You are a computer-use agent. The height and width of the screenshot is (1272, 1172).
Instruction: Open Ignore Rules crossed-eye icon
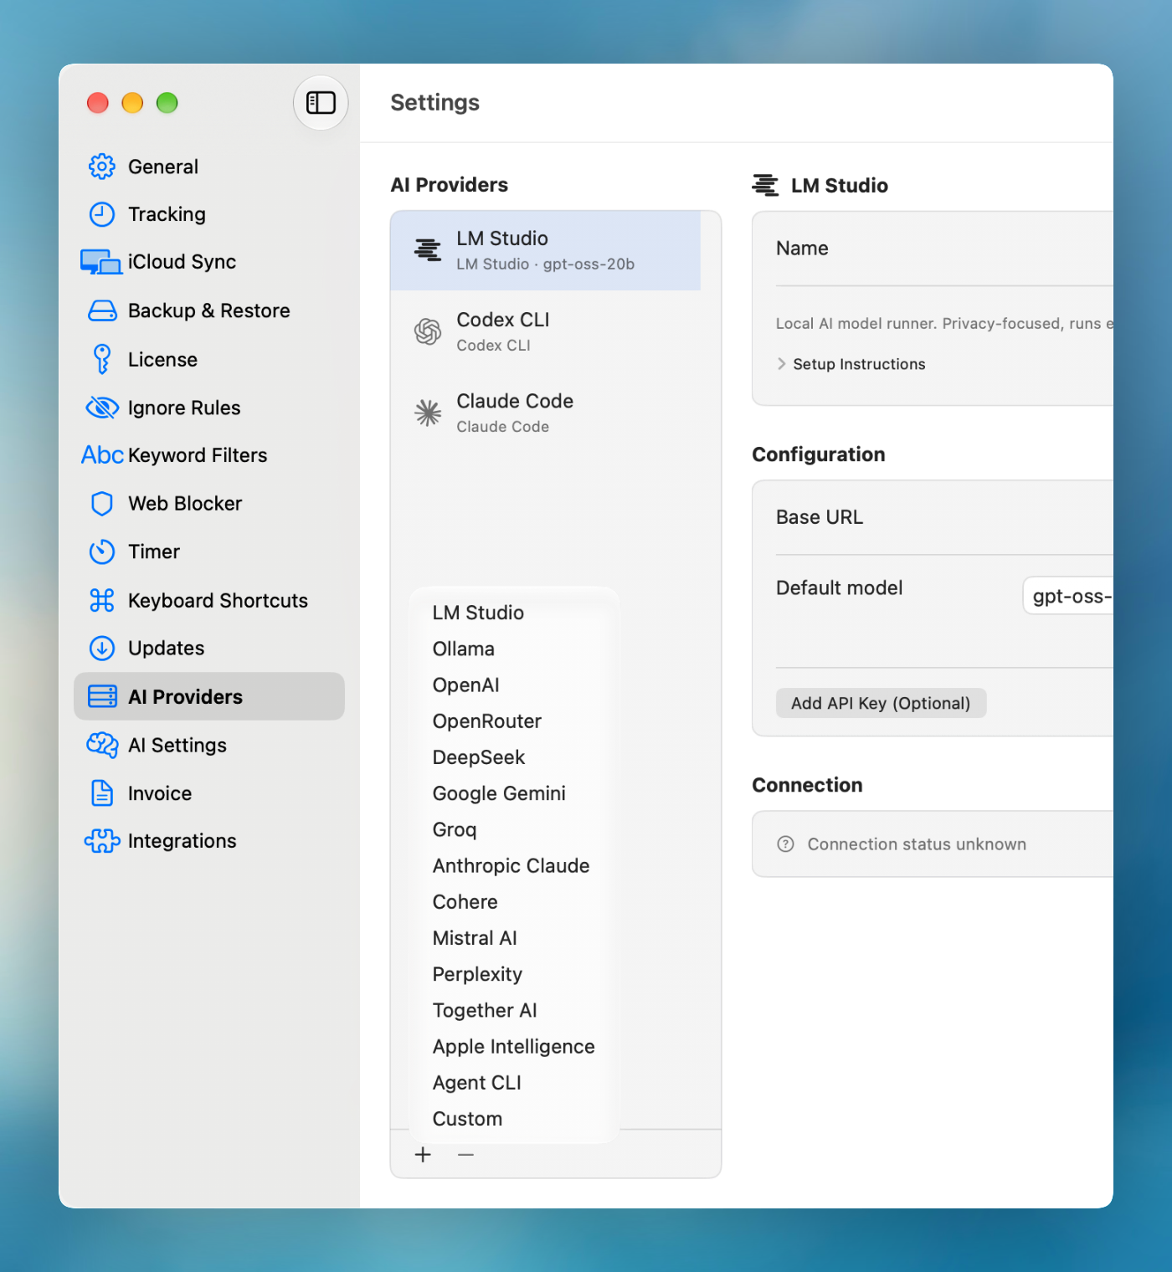click(102, 408)
